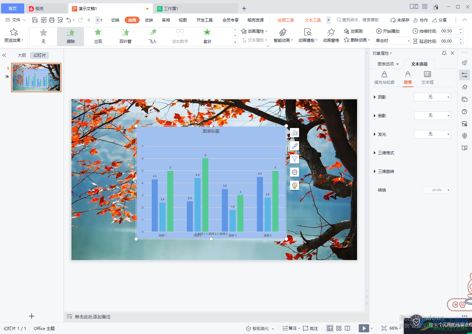Open 填充与轮廓 fill and outline section
The width and height of the screenshot is (472, 334).
(x=384, y=78)
